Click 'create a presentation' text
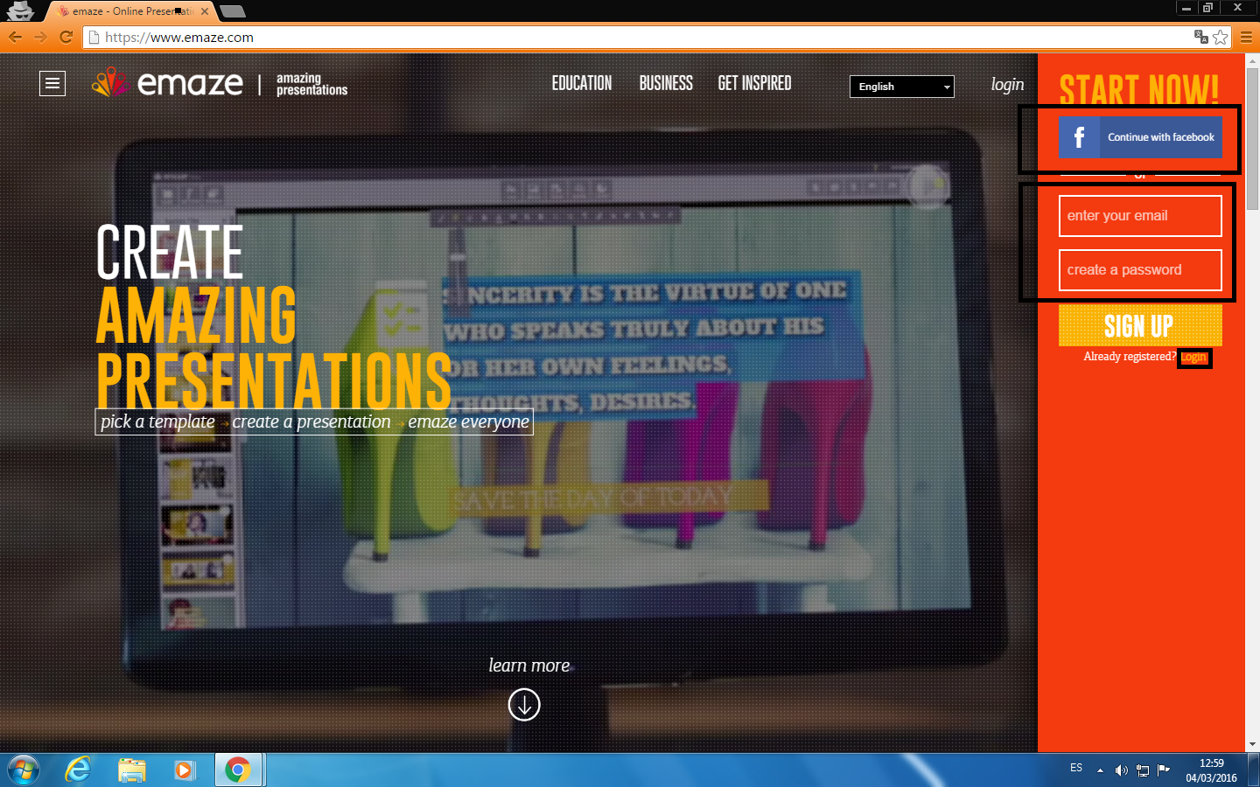 311,421
